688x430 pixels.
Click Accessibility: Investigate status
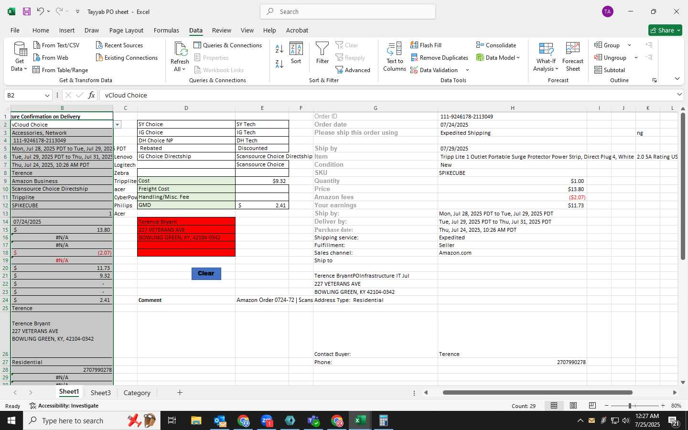[64, 406]
